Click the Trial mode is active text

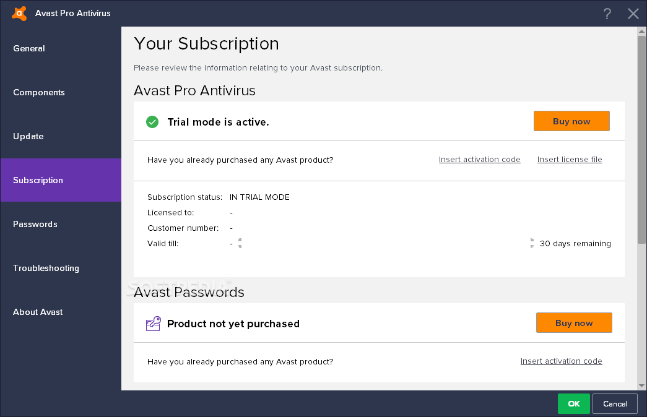pyautogui.click(x=219, y=122)
